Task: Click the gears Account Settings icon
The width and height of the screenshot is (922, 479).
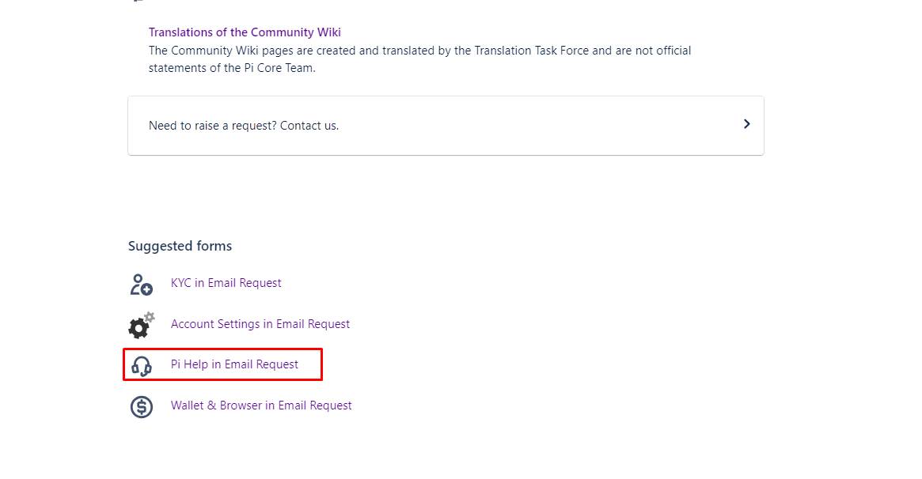Action: pos(142,325)
